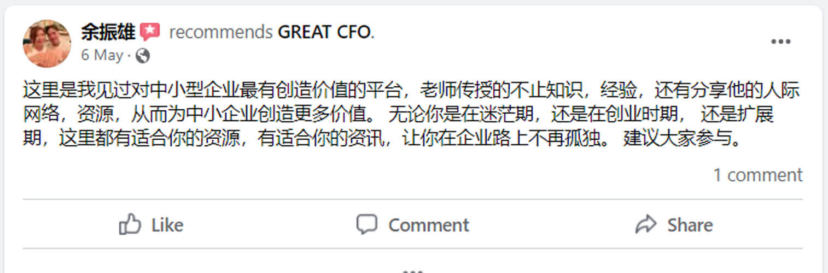The image size is (828, 273).
Task: Click the closing sentence 建议大家参与
Action: pyautogui.click(x=683, y=140)
